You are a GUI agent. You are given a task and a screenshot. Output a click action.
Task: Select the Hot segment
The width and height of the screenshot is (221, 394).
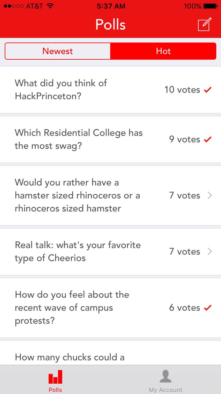pyautogui.click(x=163, y=51)
